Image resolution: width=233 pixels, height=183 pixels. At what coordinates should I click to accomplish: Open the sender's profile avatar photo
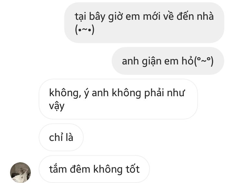20,172
